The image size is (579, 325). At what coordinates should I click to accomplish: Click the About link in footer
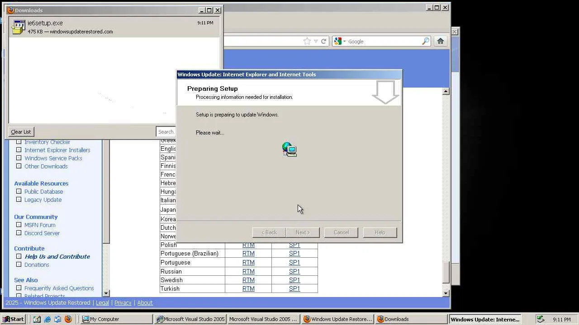pos(145,303)
